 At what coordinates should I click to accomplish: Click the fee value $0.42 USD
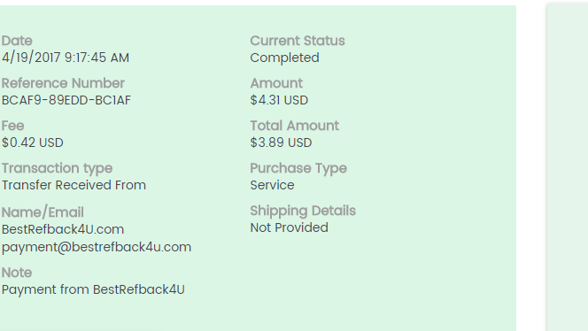32,142
